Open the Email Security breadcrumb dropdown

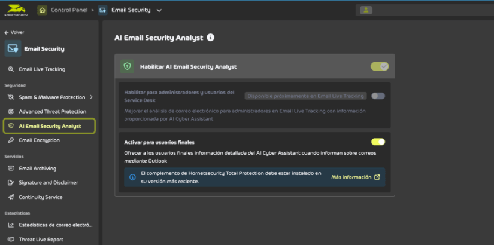point(159,10)
